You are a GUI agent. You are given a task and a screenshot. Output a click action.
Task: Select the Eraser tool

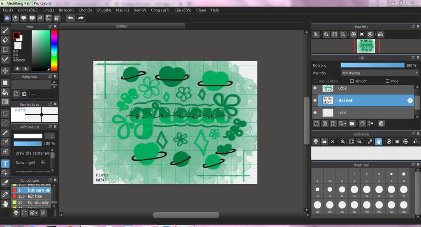tap(5, 40)
